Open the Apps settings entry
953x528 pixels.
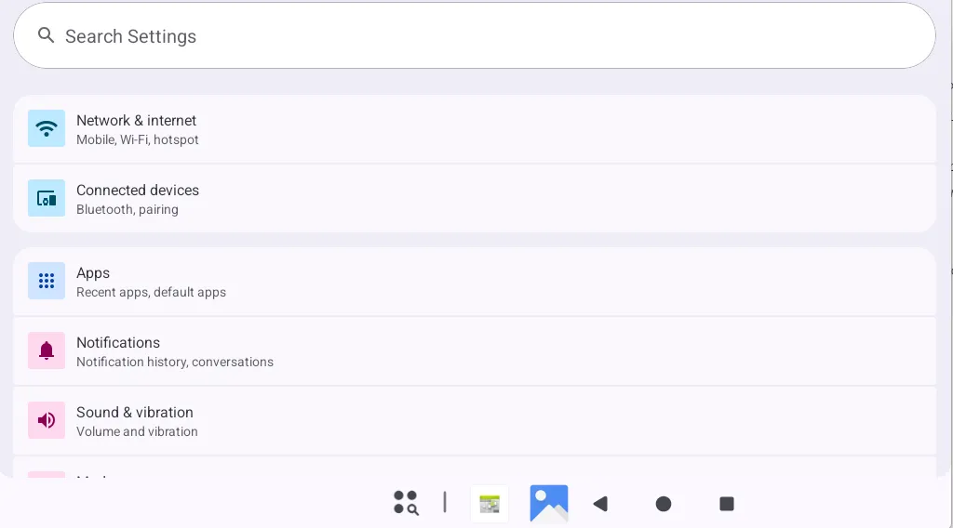tap(475, 281)
